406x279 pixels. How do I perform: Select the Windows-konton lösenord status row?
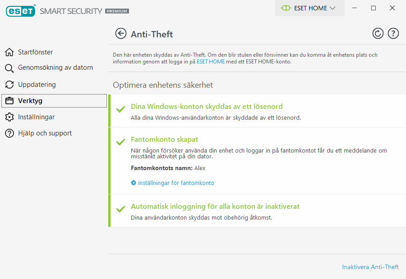[257, 111]
